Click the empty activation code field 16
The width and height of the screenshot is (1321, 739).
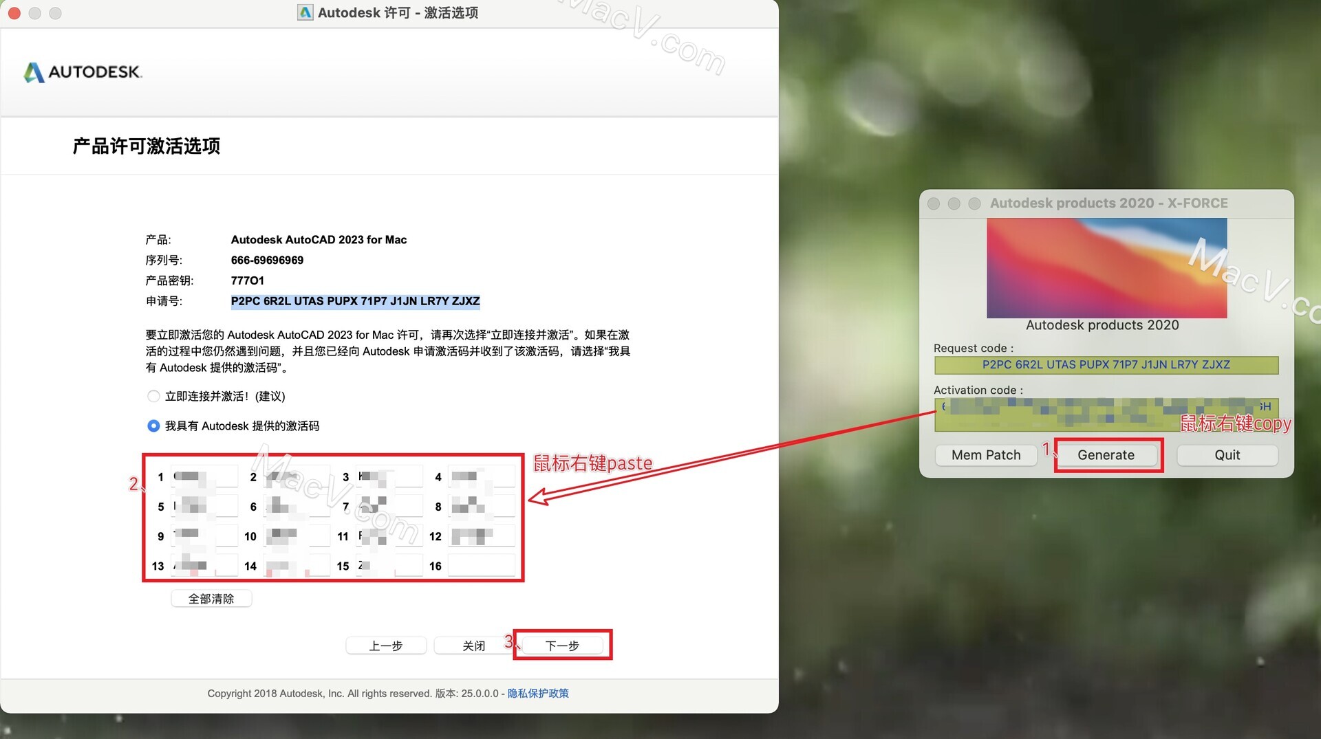pyautogui.click(x=482, y=566)
